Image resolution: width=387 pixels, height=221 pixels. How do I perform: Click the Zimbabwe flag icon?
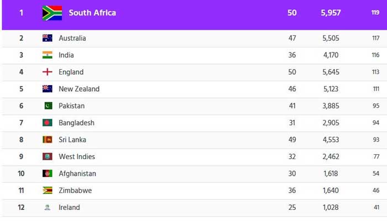(48, 191)
